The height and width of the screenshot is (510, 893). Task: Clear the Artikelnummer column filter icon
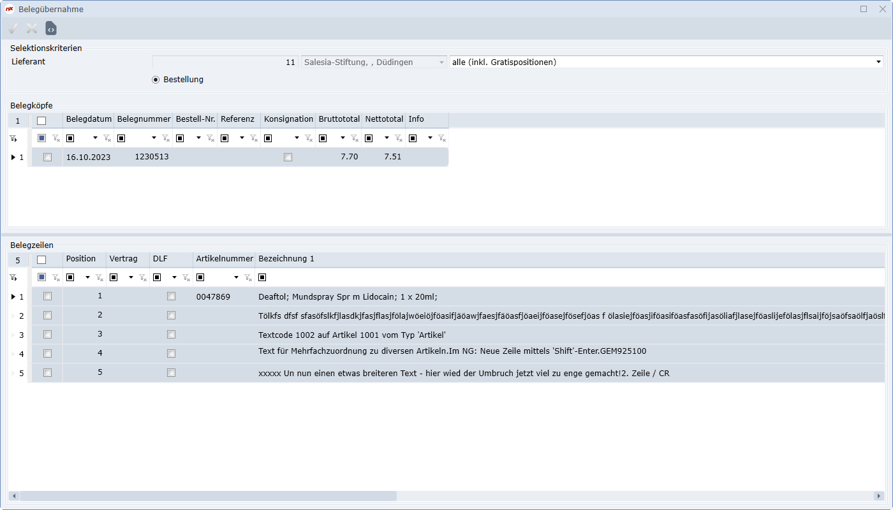point(248,277)
